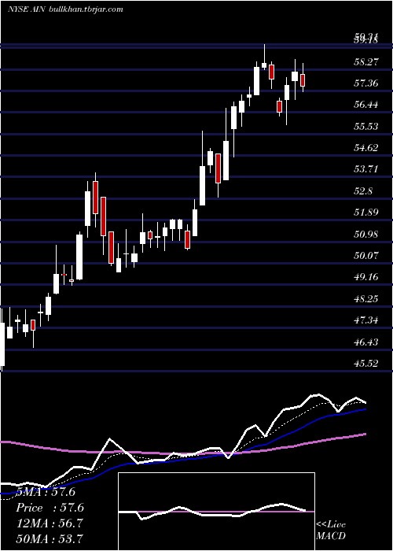Select the 51.89 price level label
393x551 pixels.
pyautogui.click(x=366, y=213)
